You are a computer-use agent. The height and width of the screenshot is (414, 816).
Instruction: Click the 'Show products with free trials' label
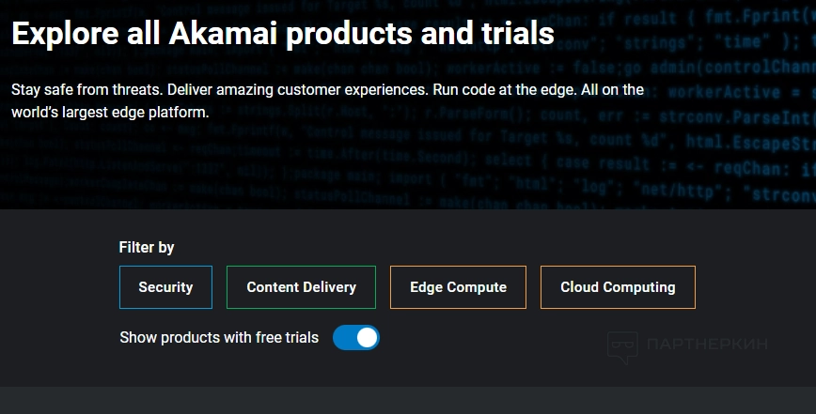pyautogui.click(x=219, y=337)
